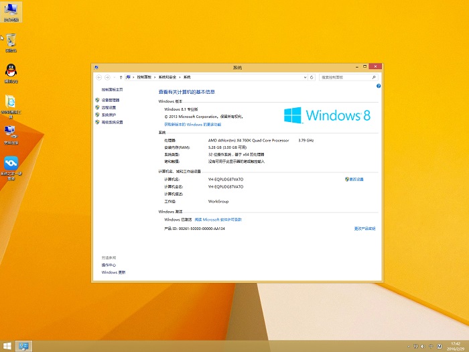Select the System window taskbar icon
Viewport: 469px width, 352px height.
[x=23, y=346]
